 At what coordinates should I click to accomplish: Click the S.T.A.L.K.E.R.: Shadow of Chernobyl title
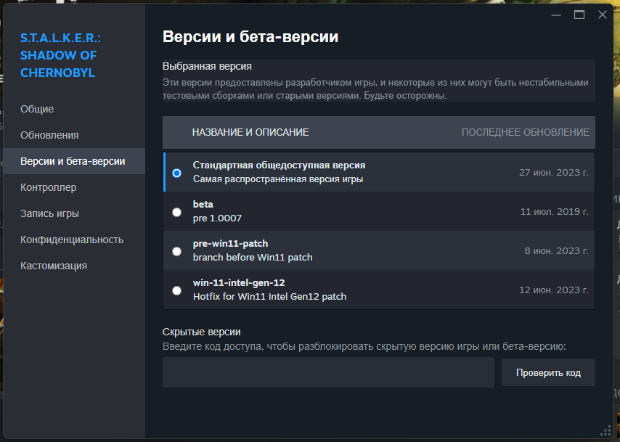tap(60, 55)
